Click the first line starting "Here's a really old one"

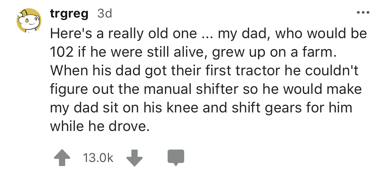point(208,33)
